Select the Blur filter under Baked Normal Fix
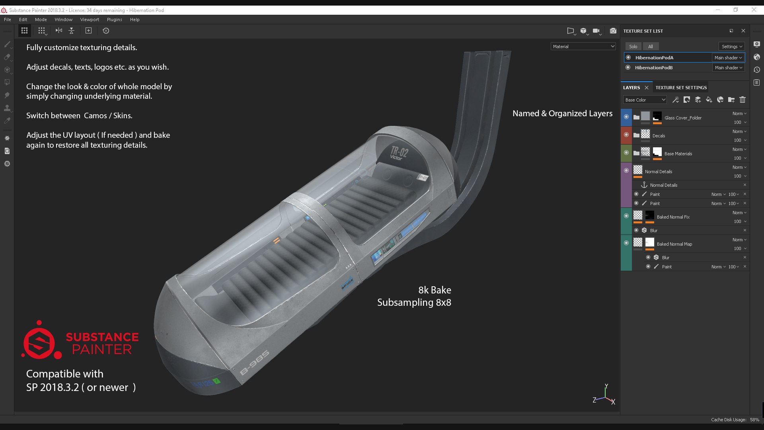Screen dimensions: 764x430 tap(654, 231)
